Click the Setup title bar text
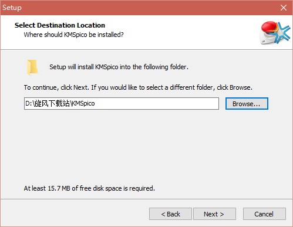 tap(12, 8)
